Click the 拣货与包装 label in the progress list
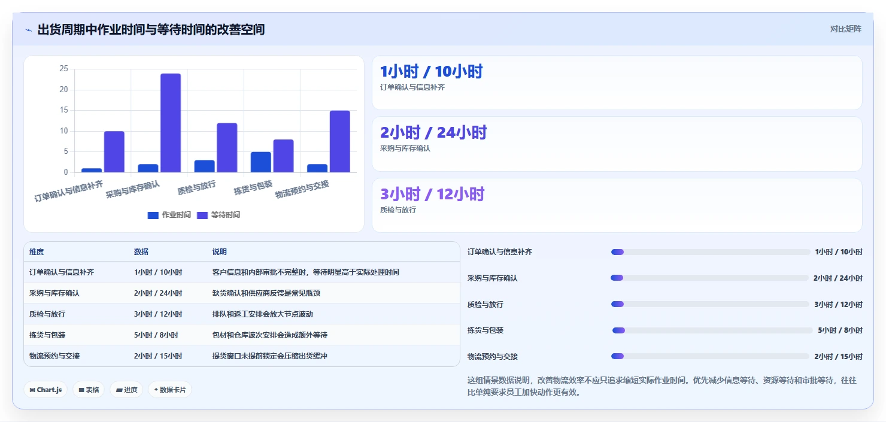The width and height of the screenshot is (886, 422). tap(486, 330)
